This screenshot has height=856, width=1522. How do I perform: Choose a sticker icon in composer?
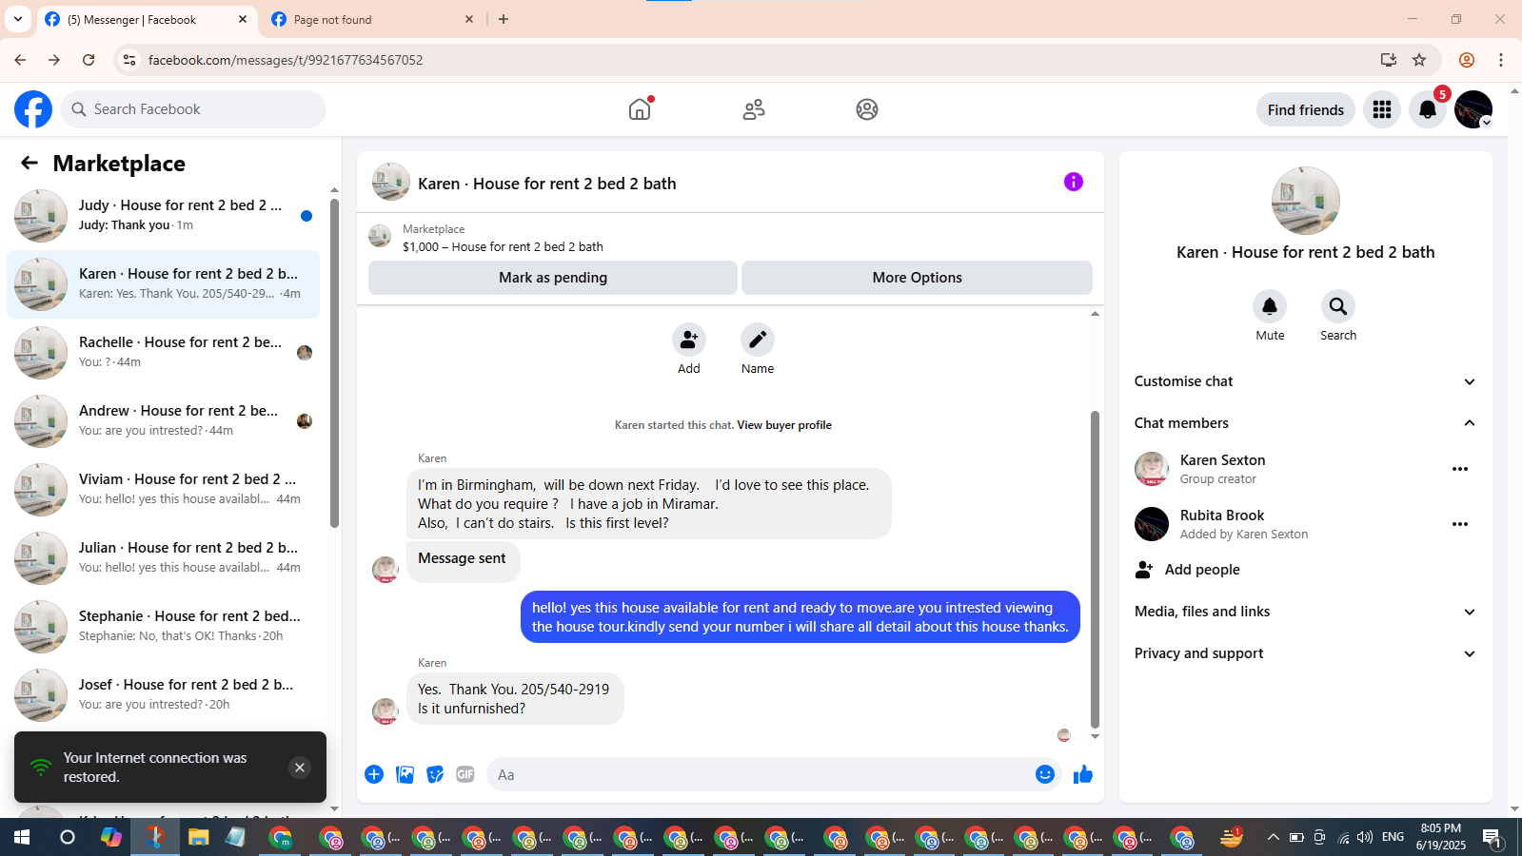click(x=435, y=774)
